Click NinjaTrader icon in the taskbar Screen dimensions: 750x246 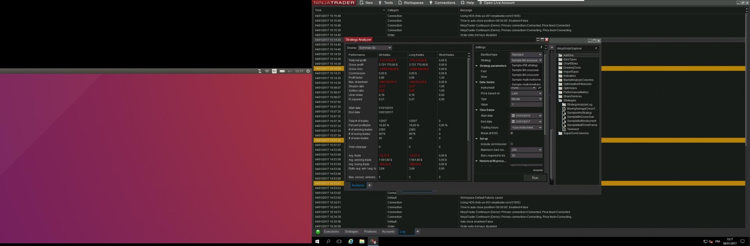click(x=373, y=241)
